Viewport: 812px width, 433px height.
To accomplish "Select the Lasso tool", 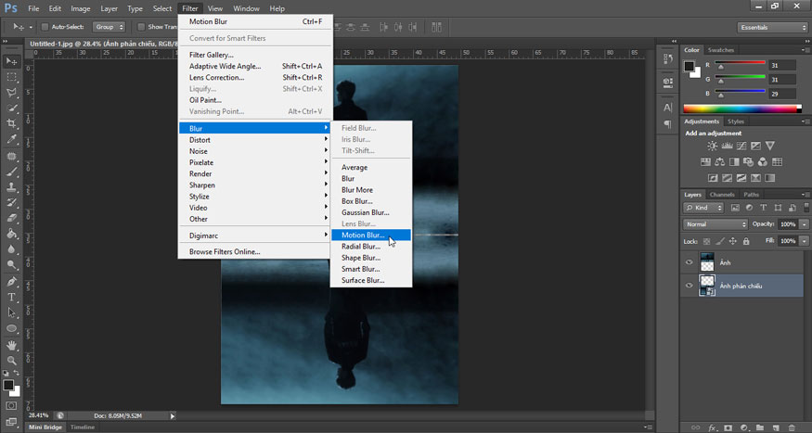I will click(11, 92).
